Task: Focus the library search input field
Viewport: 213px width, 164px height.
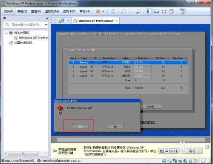Action: [x=26, y=25]
